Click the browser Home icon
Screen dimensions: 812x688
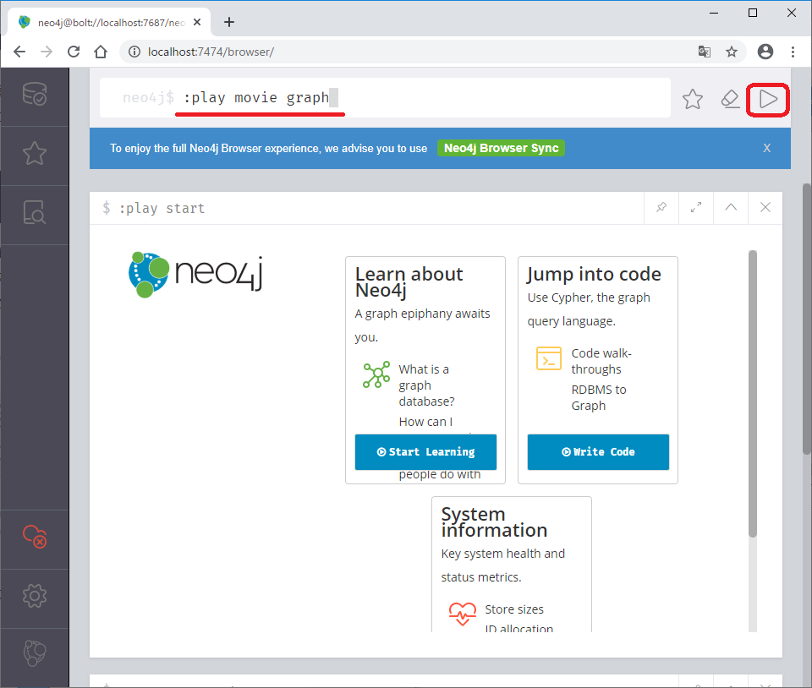coord(101,52)
